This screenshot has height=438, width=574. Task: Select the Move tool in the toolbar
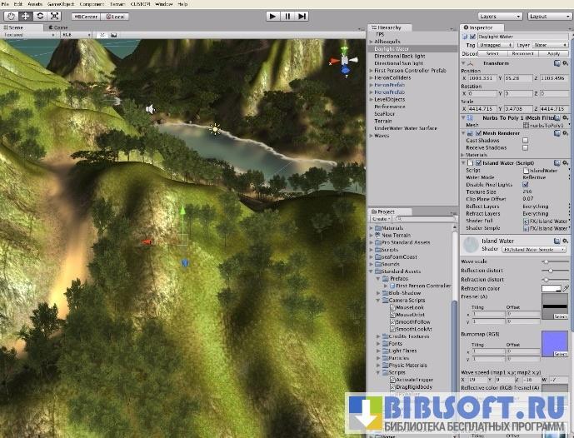pyautogui.click(x=25, y=16)
